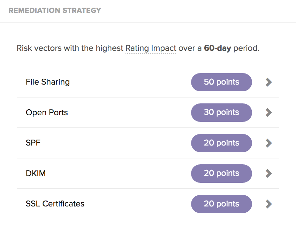Expand the DKIM row chevron
Viewport: 296px width, 227px height.
[268, 173]
